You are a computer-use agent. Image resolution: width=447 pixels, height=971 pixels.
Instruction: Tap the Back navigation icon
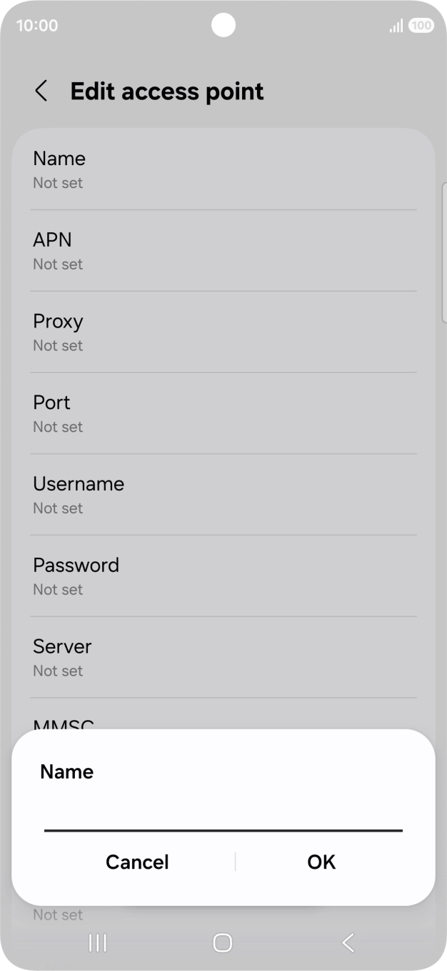[348, 942]
